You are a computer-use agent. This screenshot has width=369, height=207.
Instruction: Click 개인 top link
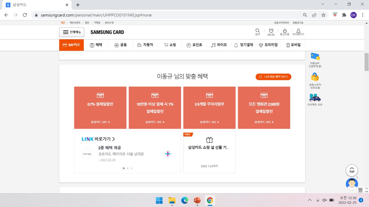[x=63, y=23]
